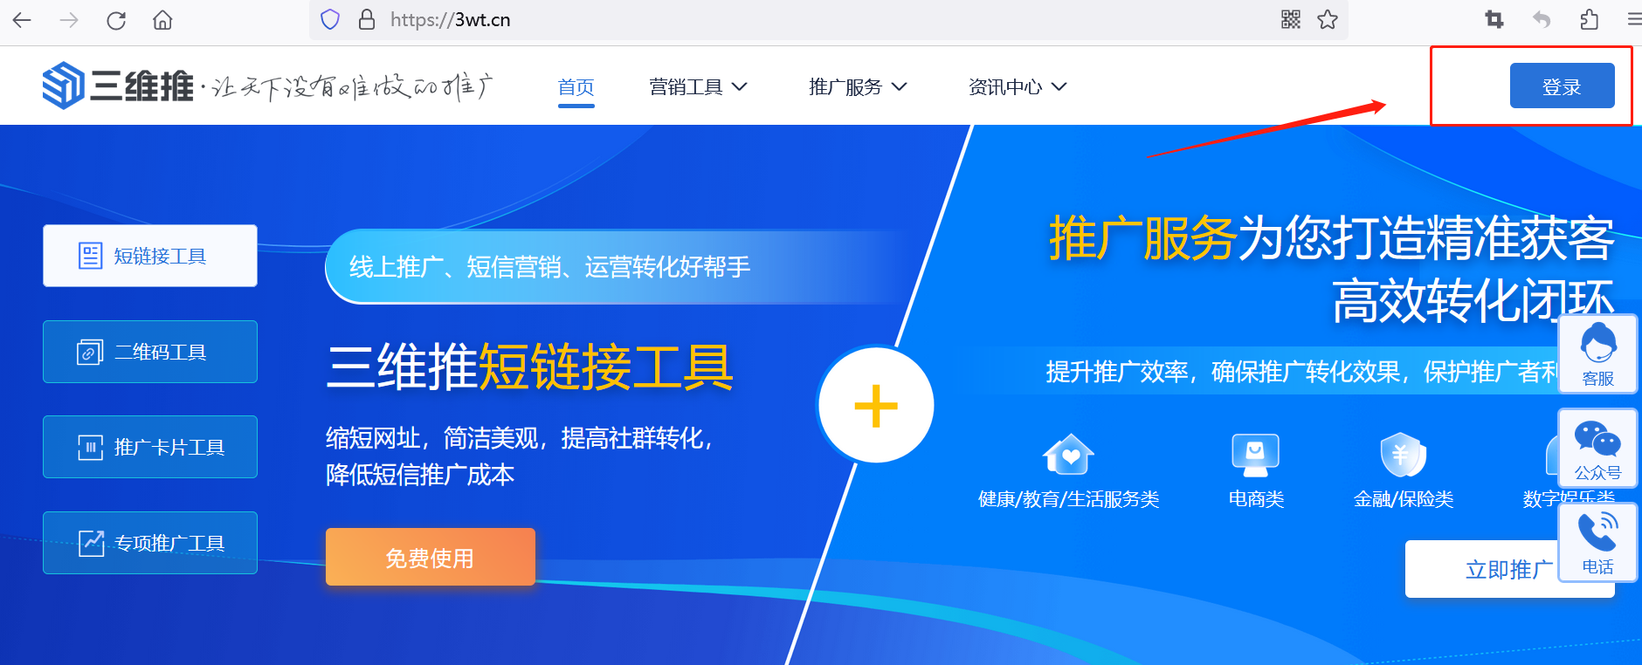
Task: Open the QR code icon in address bar
Action: point(1290,20)
